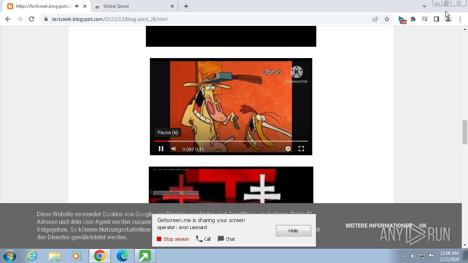The height and width of the screenshot is (263, 468).
Task: Mute tab audio speaker icon
Action: pyautogui.click(x=77, y=6)
